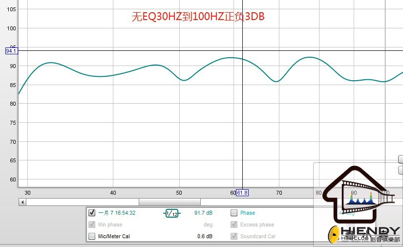
Task: Open the 1/12 octave smoothing indicator
Action: (171, 213)
